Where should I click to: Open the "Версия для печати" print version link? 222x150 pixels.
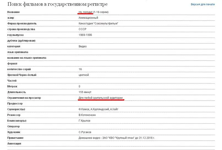pyautogui.click(x=202, y=5)
